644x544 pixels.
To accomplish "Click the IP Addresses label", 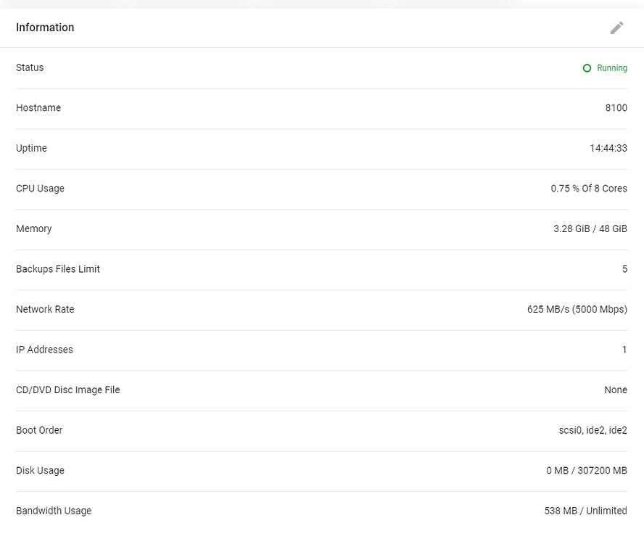I will (44, 350).
